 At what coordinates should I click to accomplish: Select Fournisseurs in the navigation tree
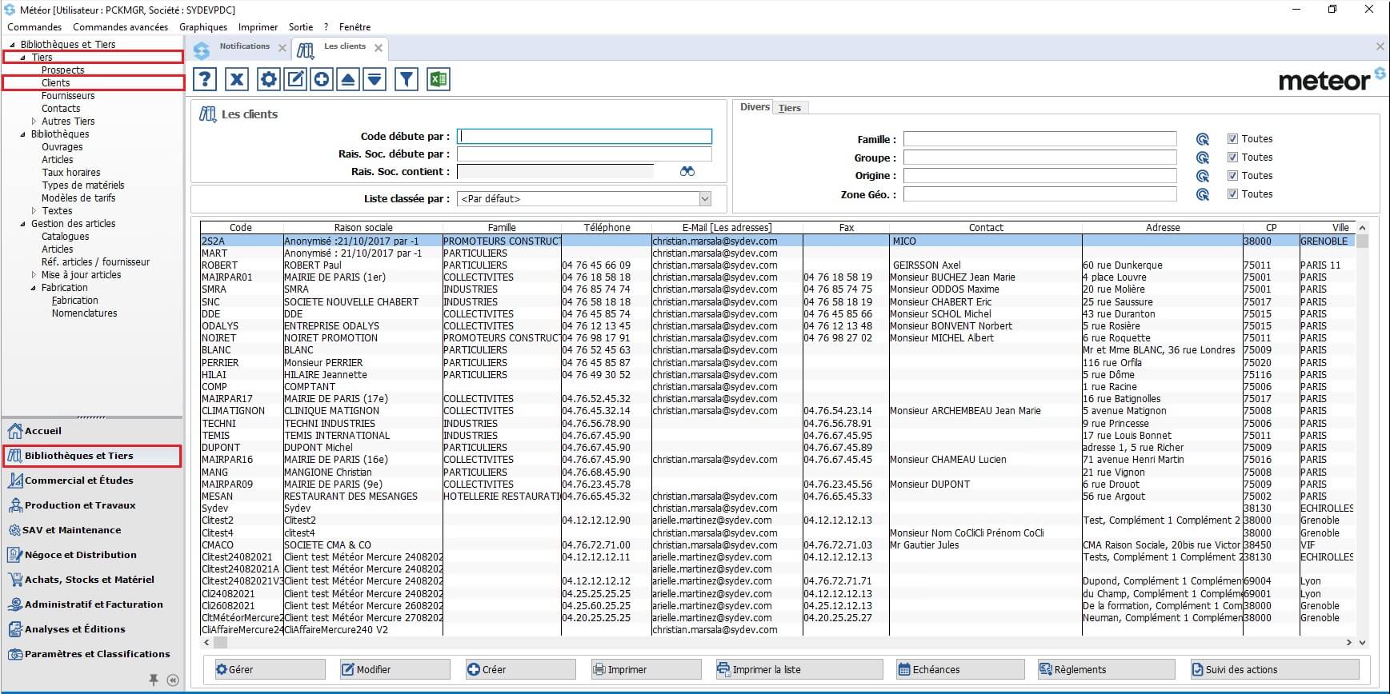click(68, 96)
